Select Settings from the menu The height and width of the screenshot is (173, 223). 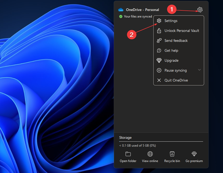point(179,21)
